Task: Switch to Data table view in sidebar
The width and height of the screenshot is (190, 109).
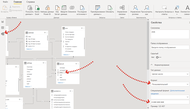Action: click(3, 28)
